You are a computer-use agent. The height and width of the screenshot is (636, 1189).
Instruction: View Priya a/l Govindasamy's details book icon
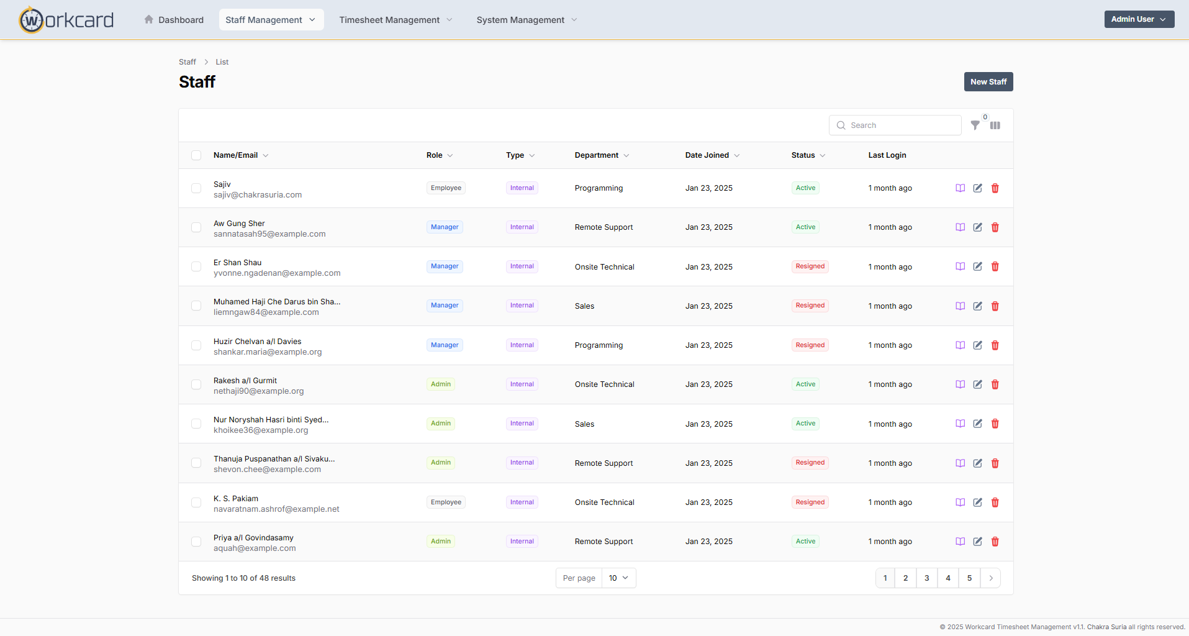(x=960, y=542)
